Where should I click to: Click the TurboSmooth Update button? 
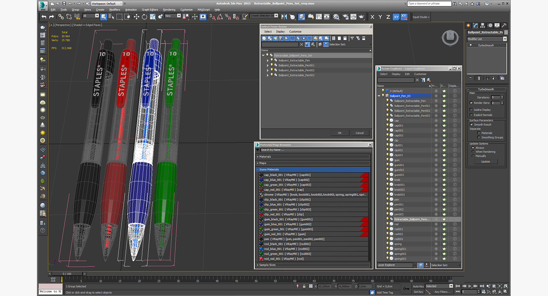(485, 162)
